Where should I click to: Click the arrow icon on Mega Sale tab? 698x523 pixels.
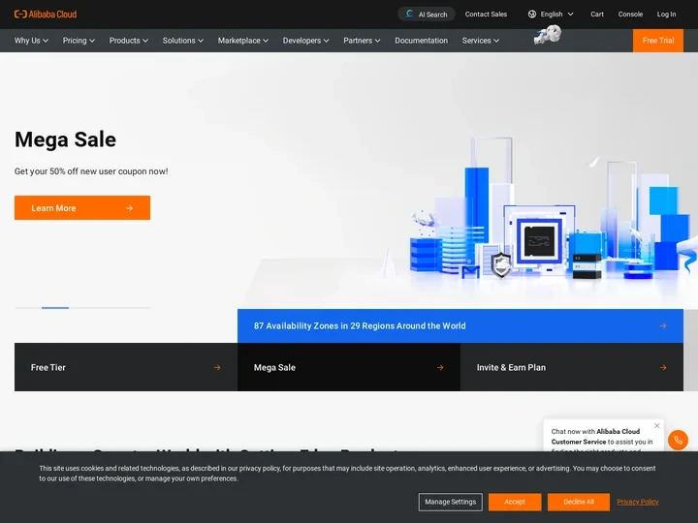pyautogui.click(x=440, y=367)
